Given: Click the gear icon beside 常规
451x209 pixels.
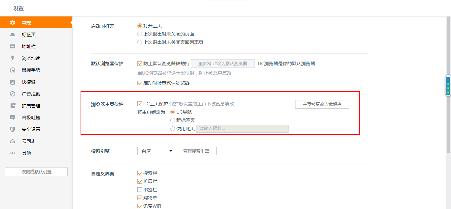Looking at the screenshot, I should 13,23.
